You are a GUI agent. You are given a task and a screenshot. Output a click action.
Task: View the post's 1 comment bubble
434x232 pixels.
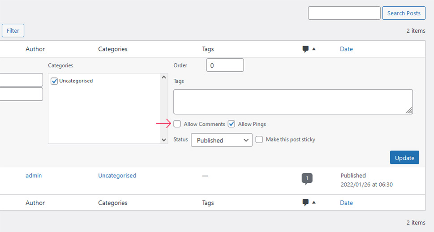coord(307,179)
